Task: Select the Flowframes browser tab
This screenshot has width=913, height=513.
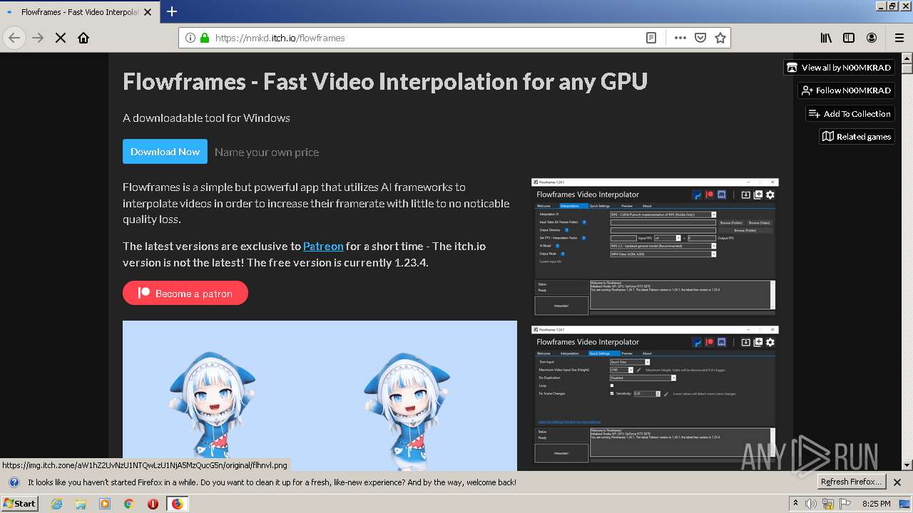Action: pyautogui.click(x=79, y=12)
